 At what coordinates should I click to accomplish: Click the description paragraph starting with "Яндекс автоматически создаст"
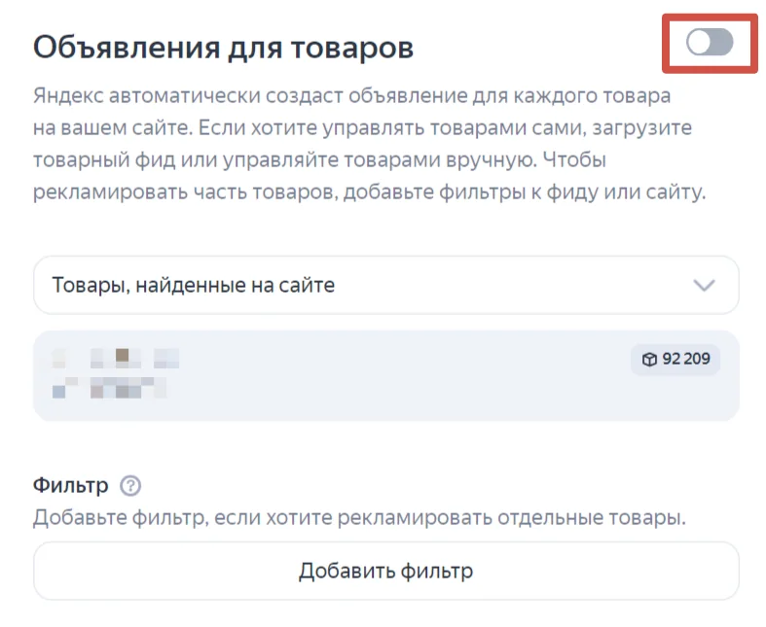[369, 144]
